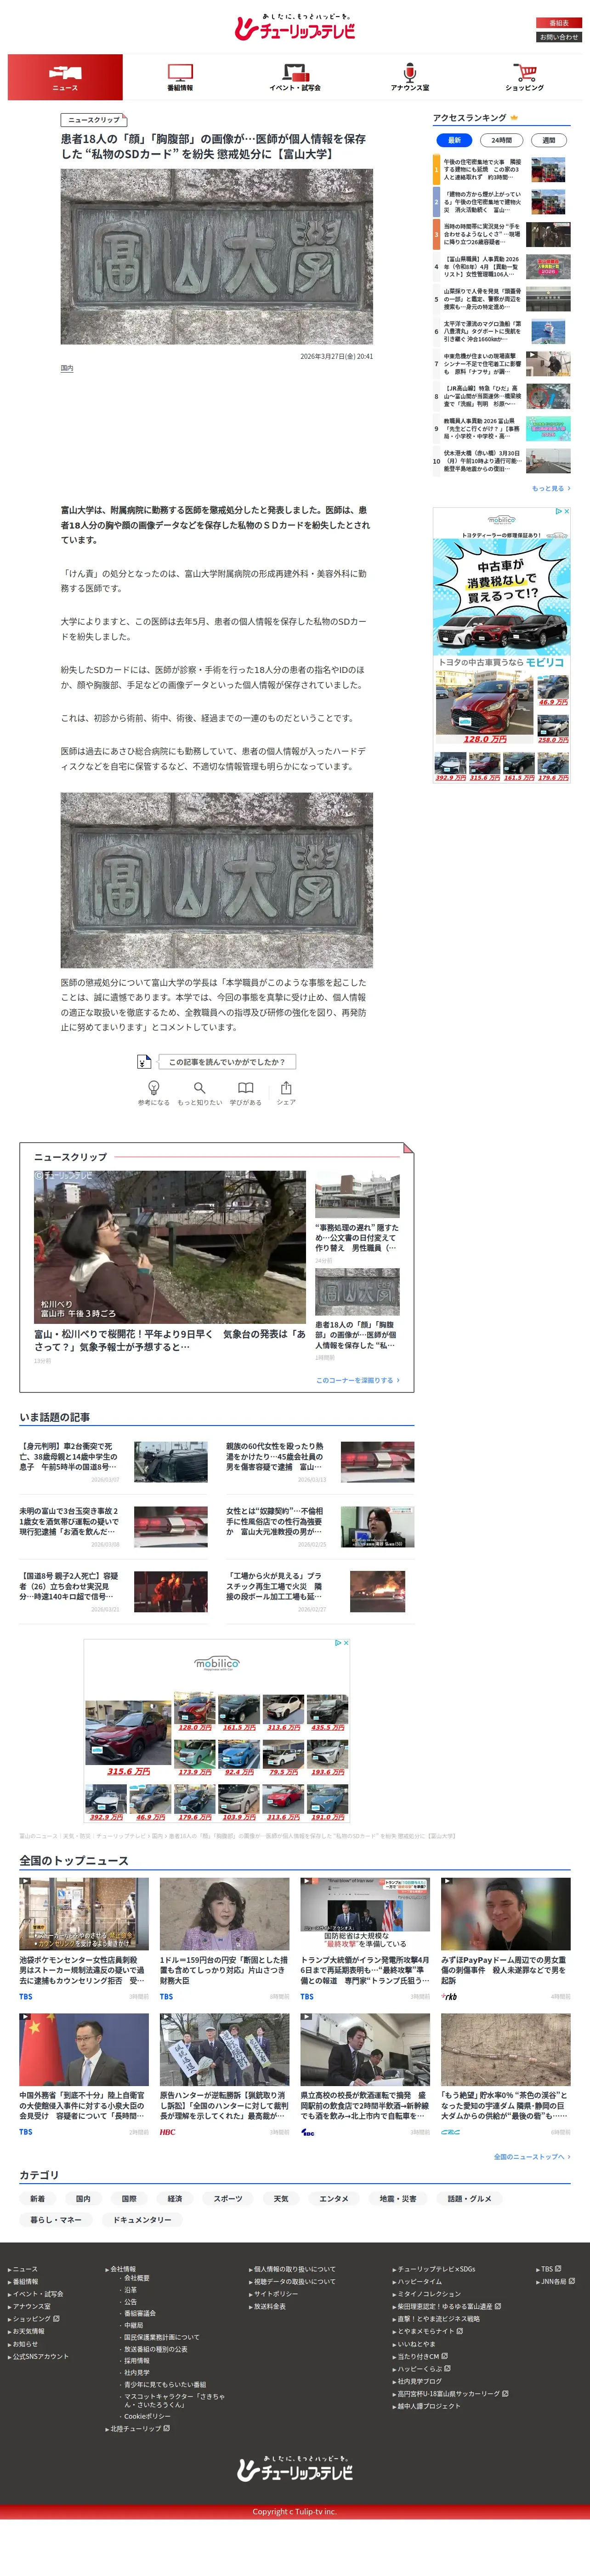
Task: Switch ranking to the 週間 tab
Action: [x=548, y=140]
